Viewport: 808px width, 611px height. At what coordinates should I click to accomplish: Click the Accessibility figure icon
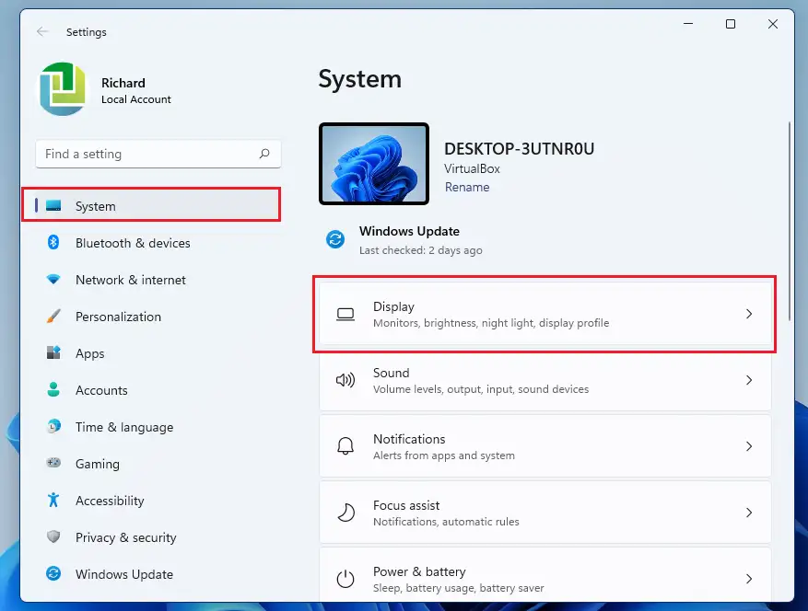pyautogui.click(x=53, y=500)
